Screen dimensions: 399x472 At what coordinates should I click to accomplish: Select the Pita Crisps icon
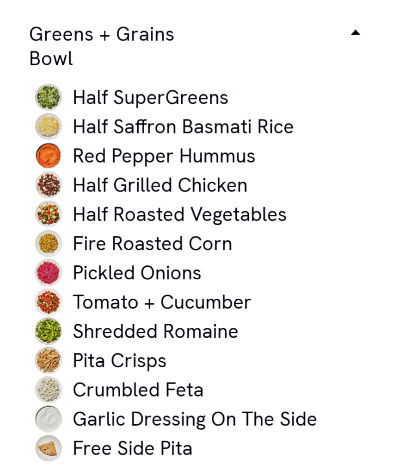[49, 360]
